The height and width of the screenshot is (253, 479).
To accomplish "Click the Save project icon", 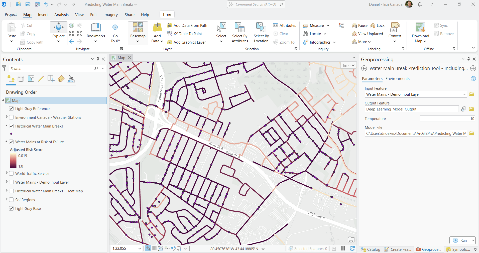I will click(x=38, y=4).
